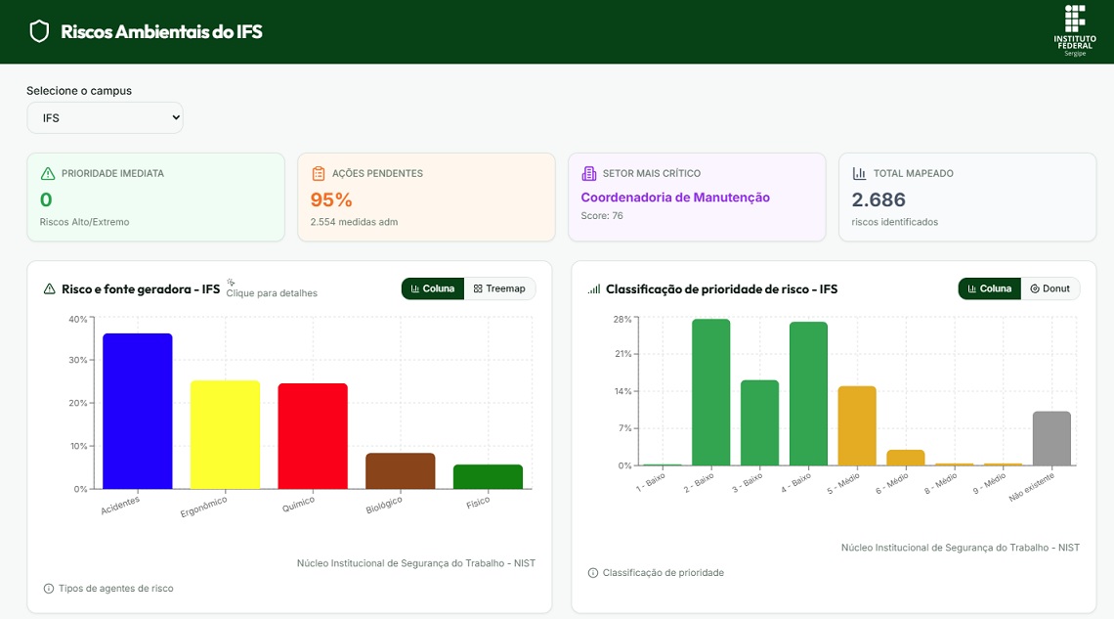This screenshot has width=1114, height=619.
Task: Click the clipboard icon in Ações Pendentes
Action: point(319,173)
